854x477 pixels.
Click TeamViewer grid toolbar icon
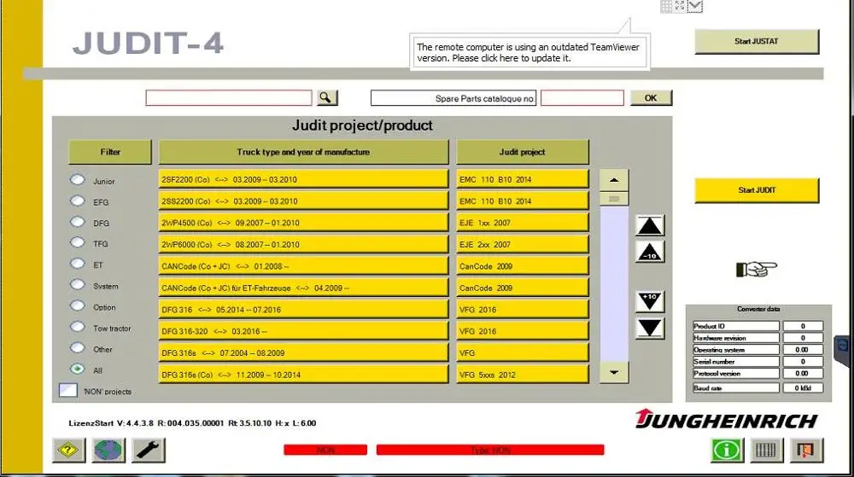click(666, 6)
